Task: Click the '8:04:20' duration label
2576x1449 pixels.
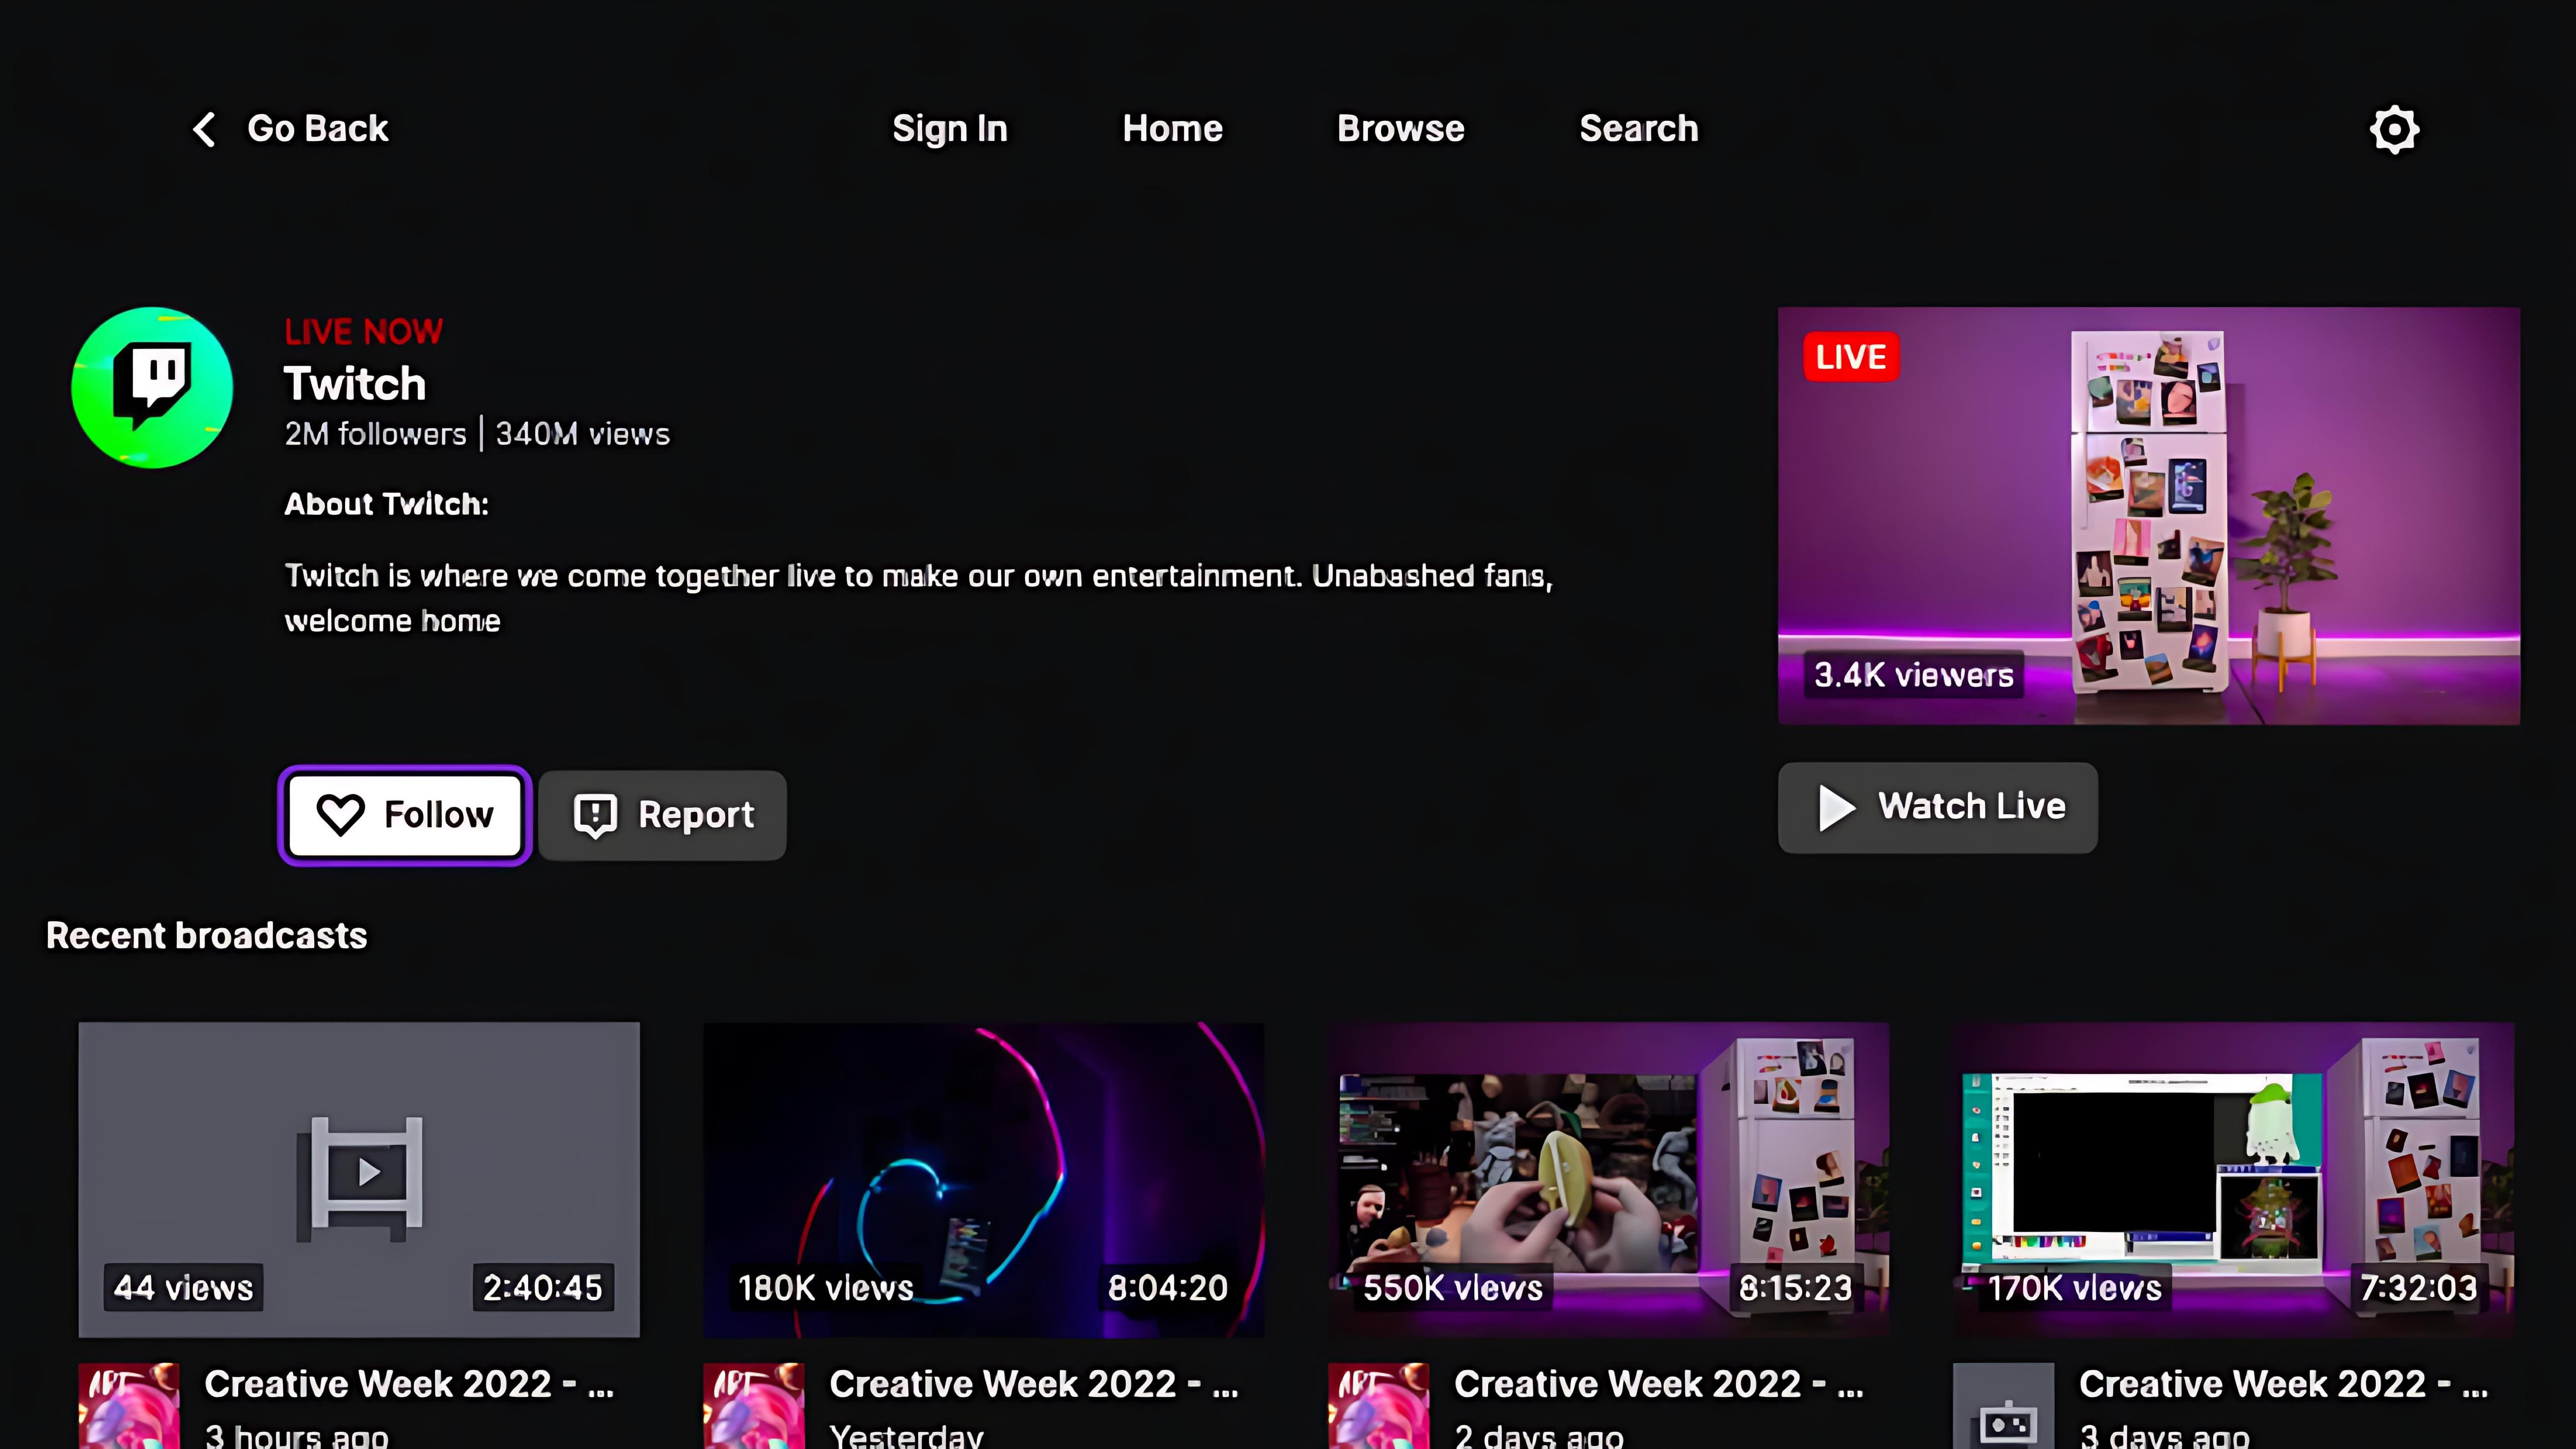Action: point(1168,1288)
